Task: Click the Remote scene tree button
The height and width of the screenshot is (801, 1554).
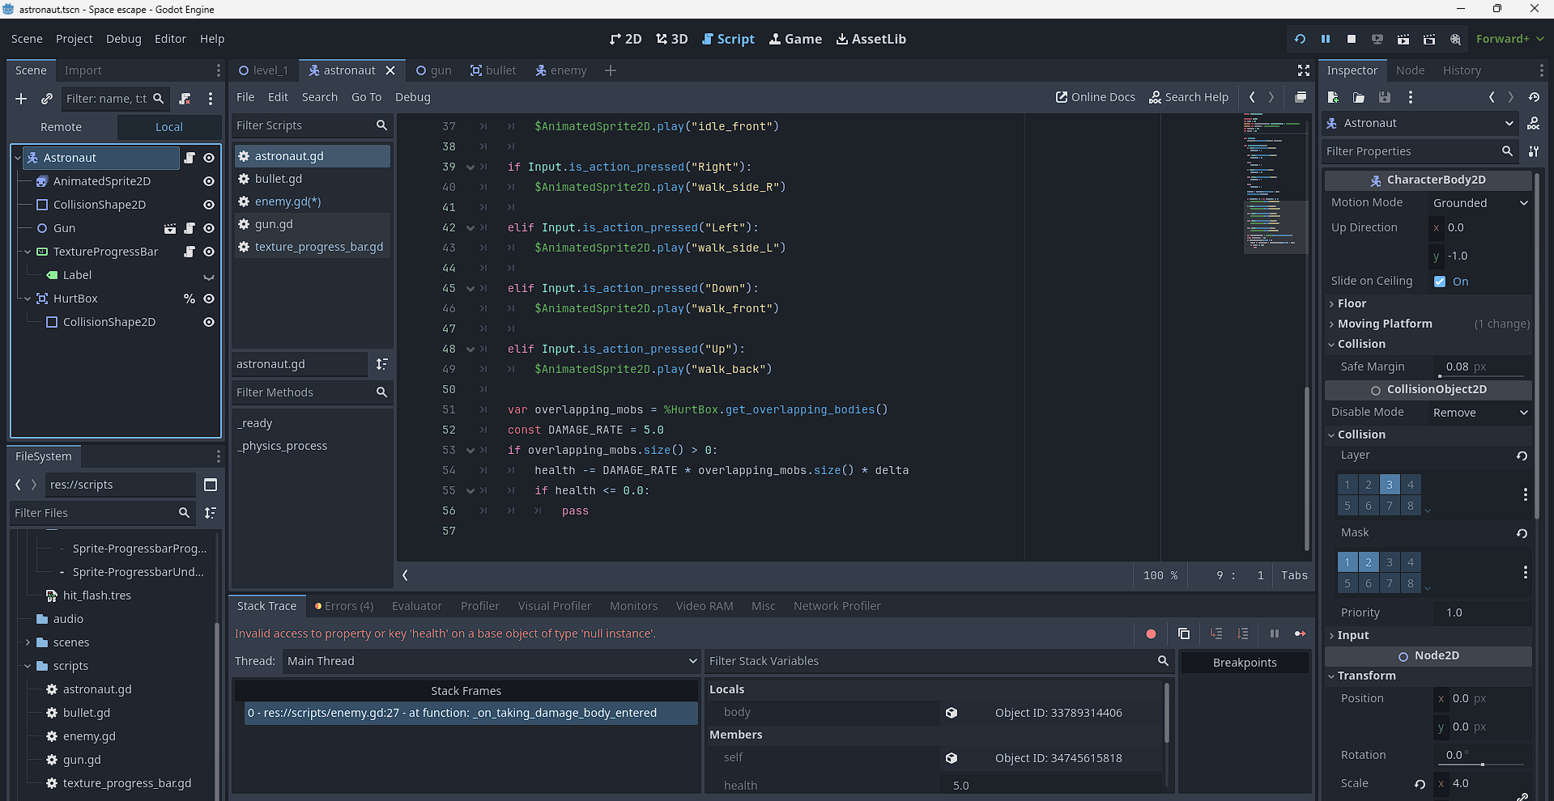Action: coord(62,127)
